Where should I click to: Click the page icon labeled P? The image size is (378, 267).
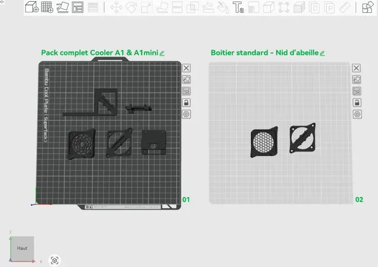coord(330,8)
